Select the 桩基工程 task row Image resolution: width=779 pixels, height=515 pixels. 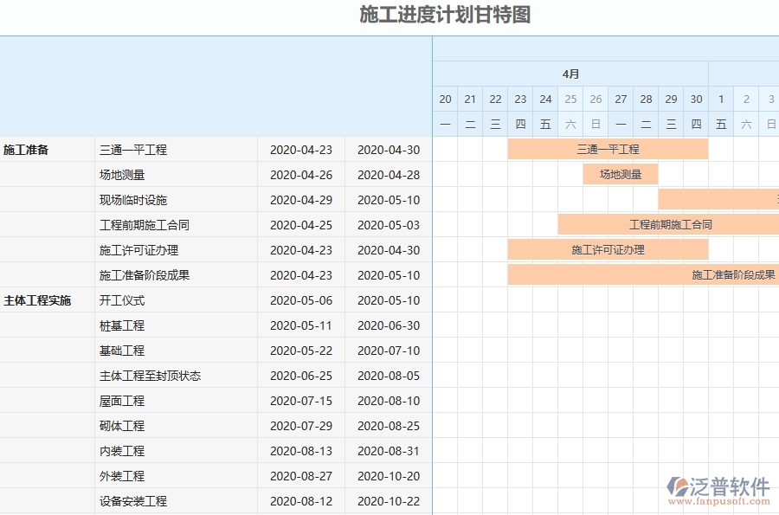coord(123,325)
